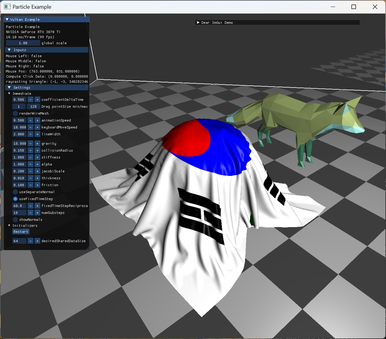Click the desiredSharedDataSize value field
This screenshot has width=386, height=339.
click(x=19, y=241)
